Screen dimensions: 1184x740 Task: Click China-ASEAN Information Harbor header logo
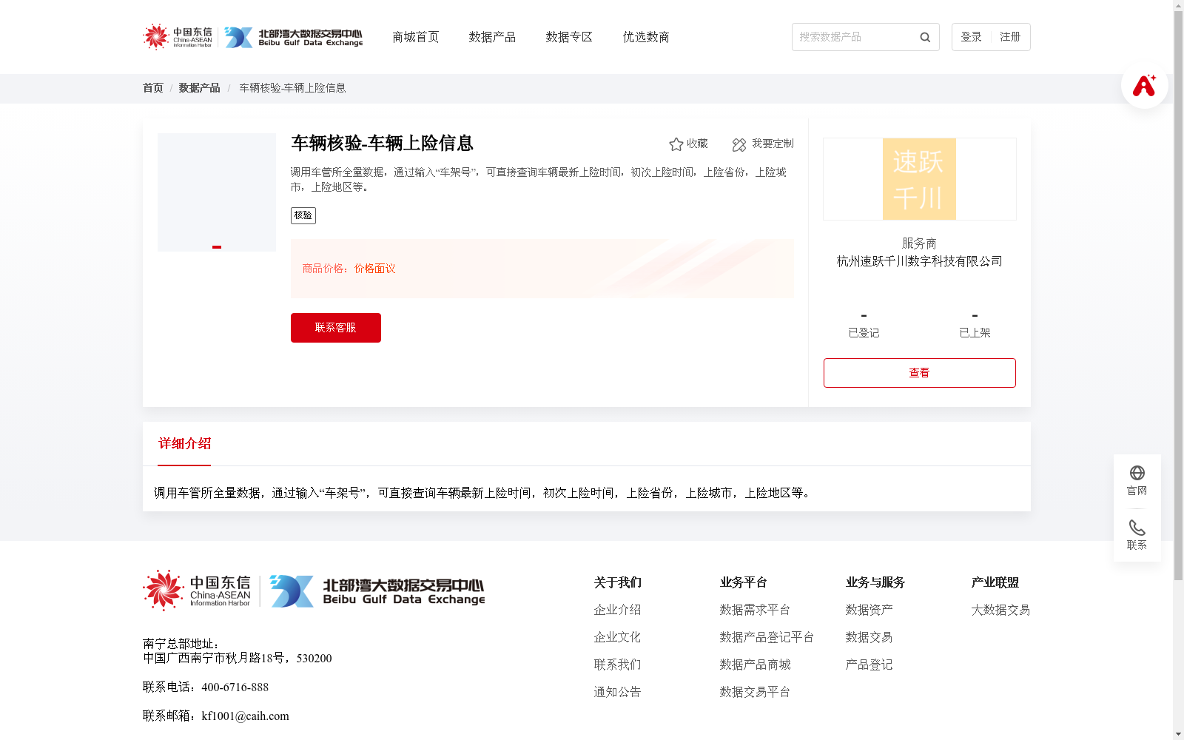[x=178, y=36]
